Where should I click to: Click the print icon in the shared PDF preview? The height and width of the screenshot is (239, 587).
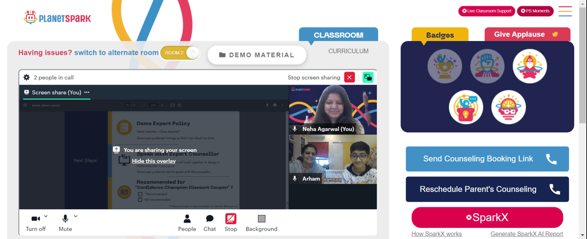point(275,105)
